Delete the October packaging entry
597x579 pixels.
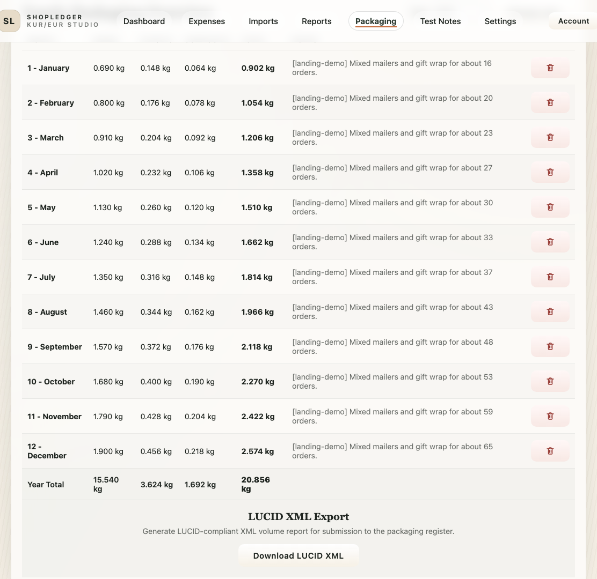tap(550, 381)
